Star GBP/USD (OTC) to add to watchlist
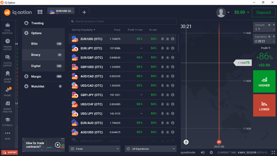Viewport: 277px width, 156px height. (x=168, y=67)
